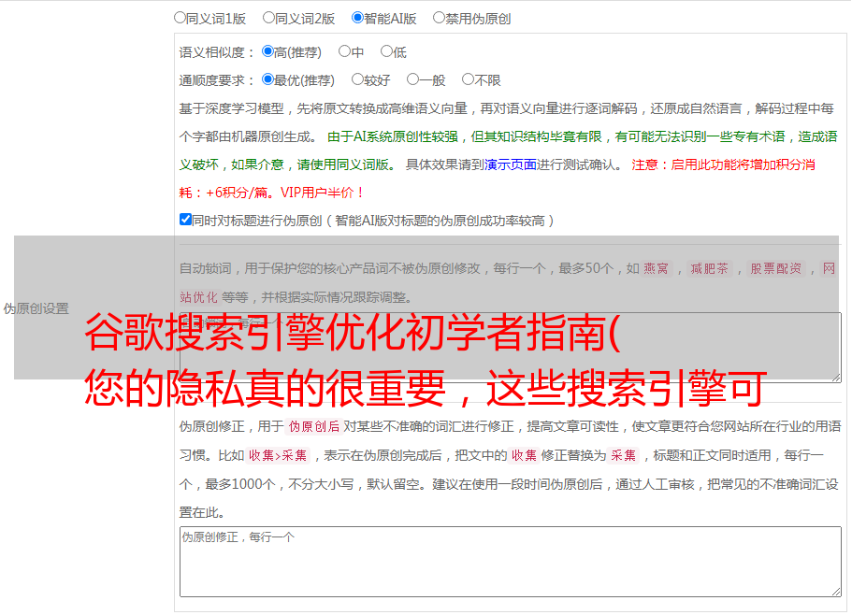The image size is (852, 615).
Task: Pick the 禁用伪原创 radio option
Action: tap(439, 18)
